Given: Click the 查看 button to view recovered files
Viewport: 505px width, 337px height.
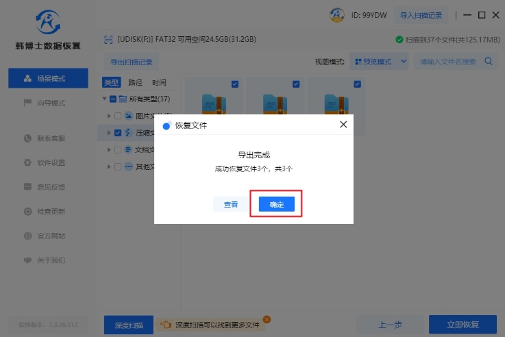Looking at the screenshot, I should 230,204.
